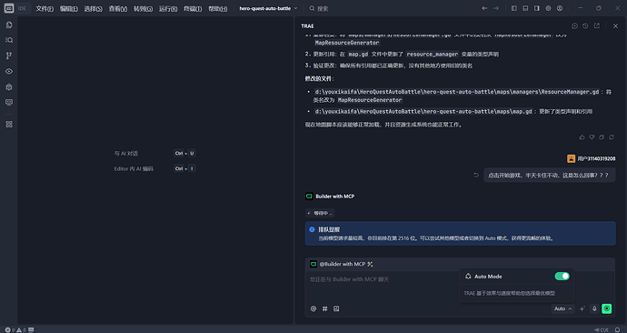Screen dimensions: 627x333
Task: Click the green stop generation button
Action: [607, 308]
